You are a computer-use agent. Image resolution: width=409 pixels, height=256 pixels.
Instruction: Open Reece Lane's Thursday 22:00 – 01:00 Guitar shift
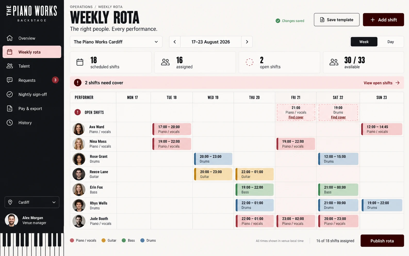coord(255,174)
